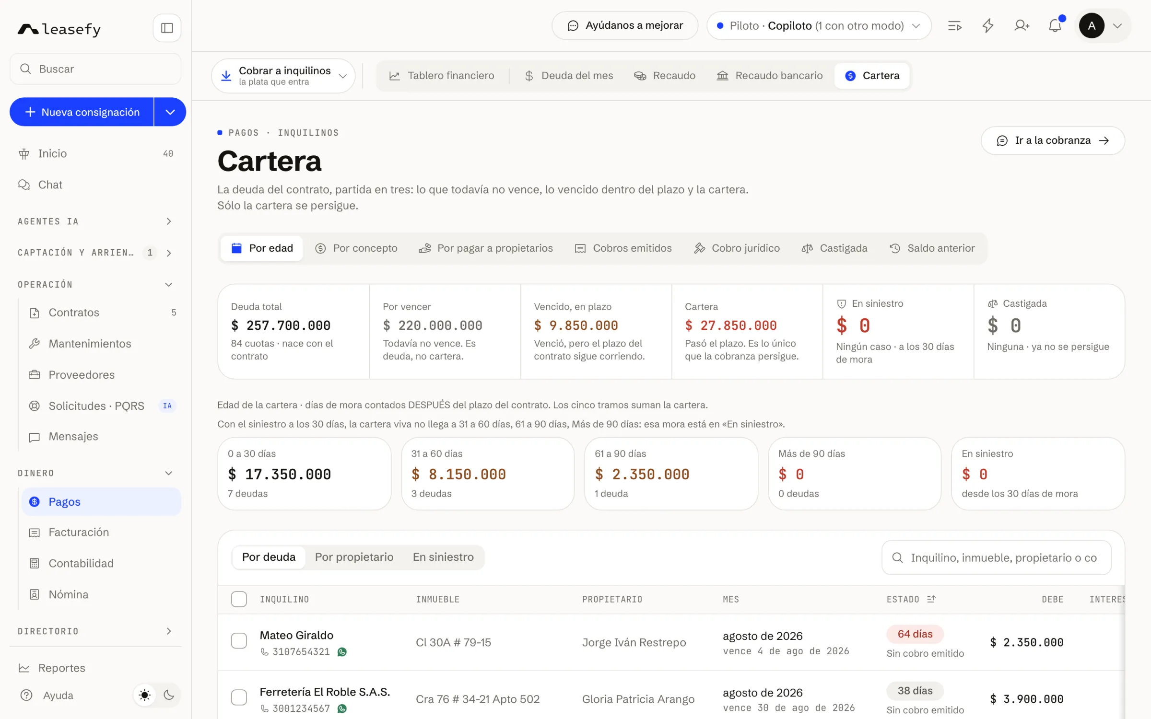Switch to dark theme moon toggle

click(x=169, y=695)
